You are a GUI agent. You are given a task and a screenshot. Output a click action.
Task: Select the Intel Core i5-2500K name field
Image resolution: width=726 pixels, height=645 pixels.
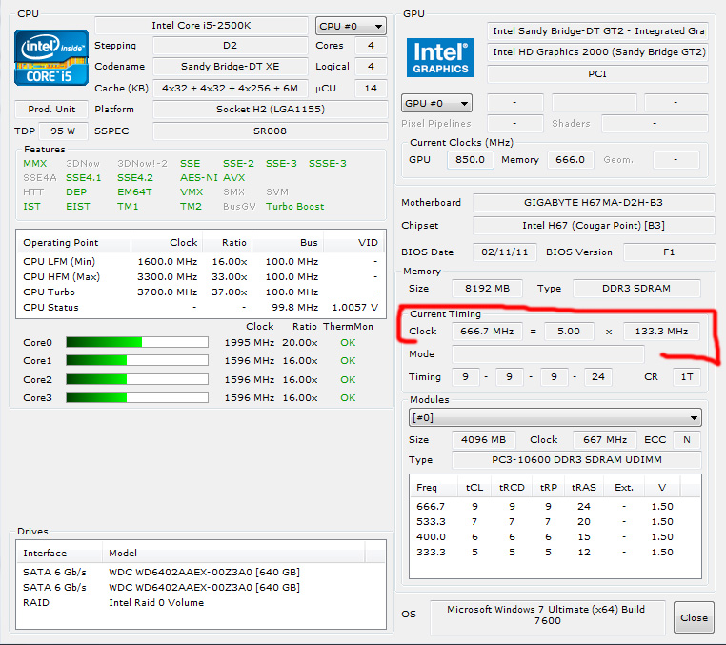click(201, 26)
